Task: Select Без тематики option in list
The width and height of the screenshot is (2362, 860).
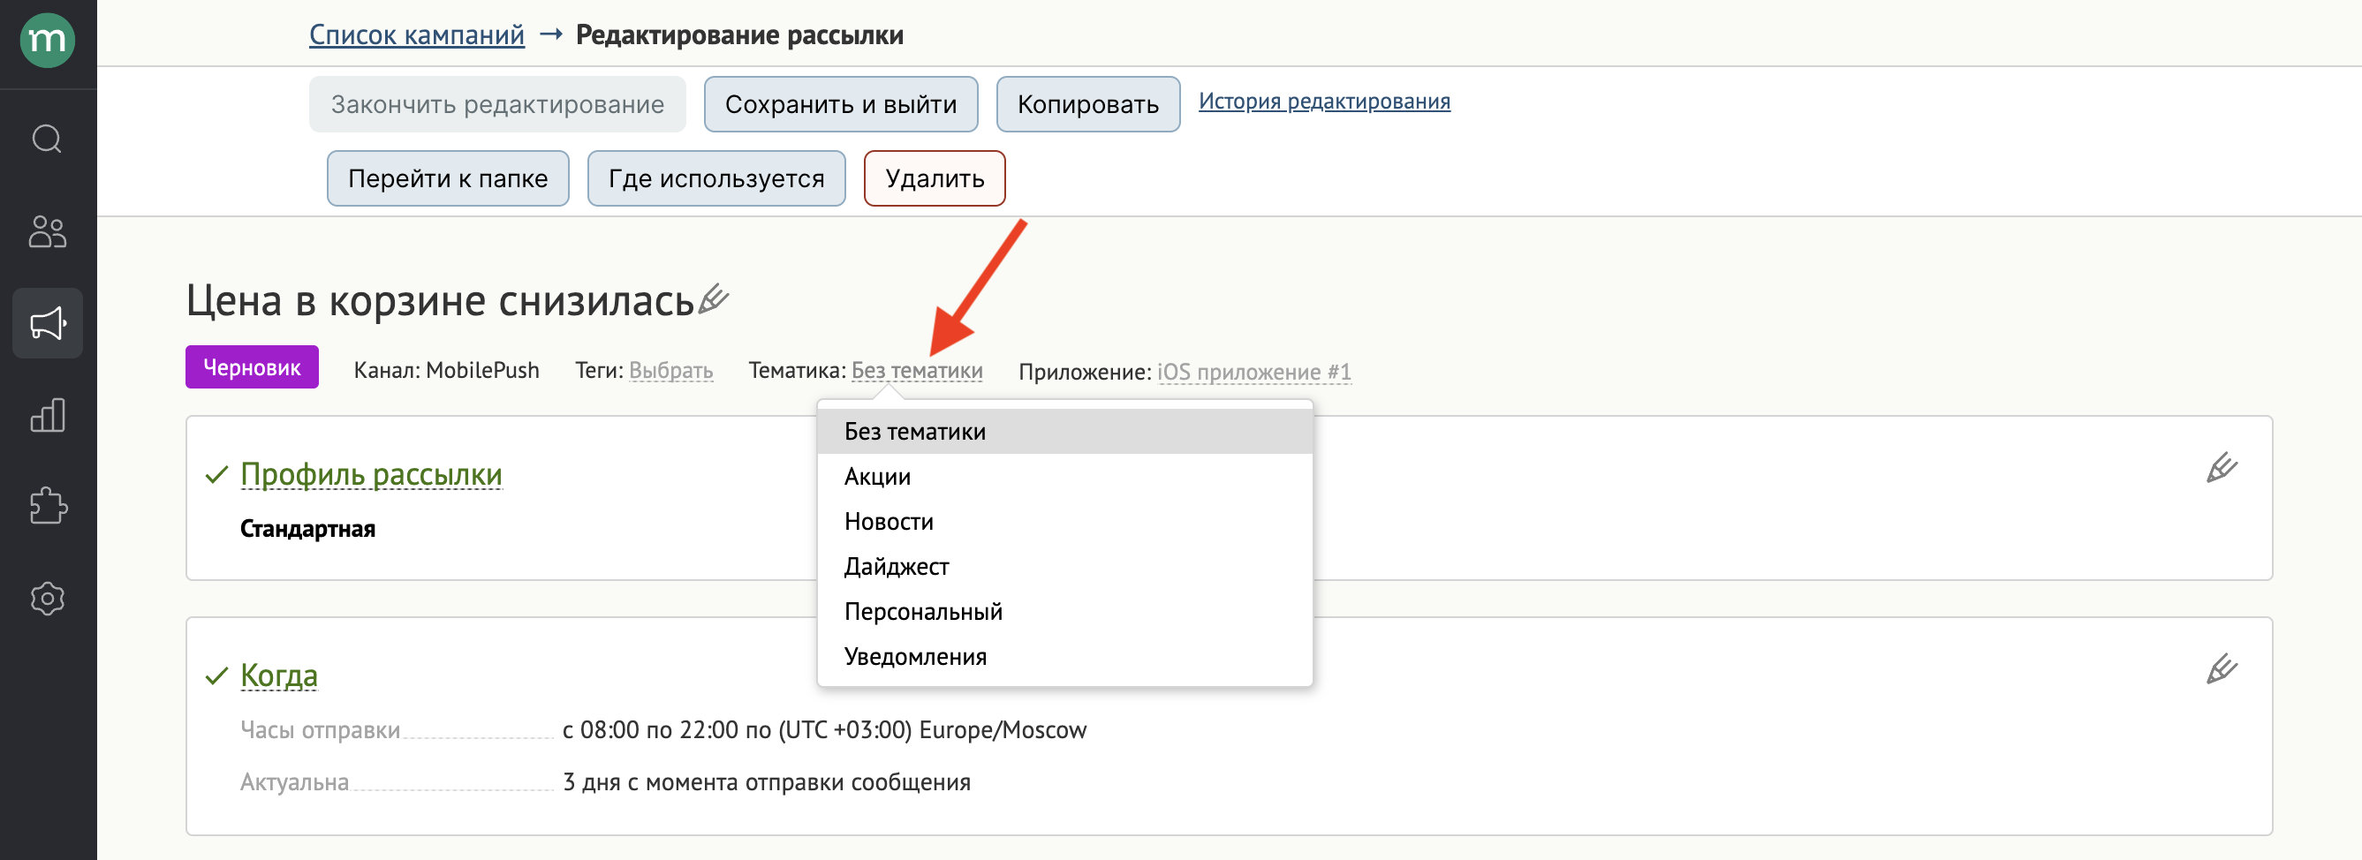Action: tap(1064, 431)
